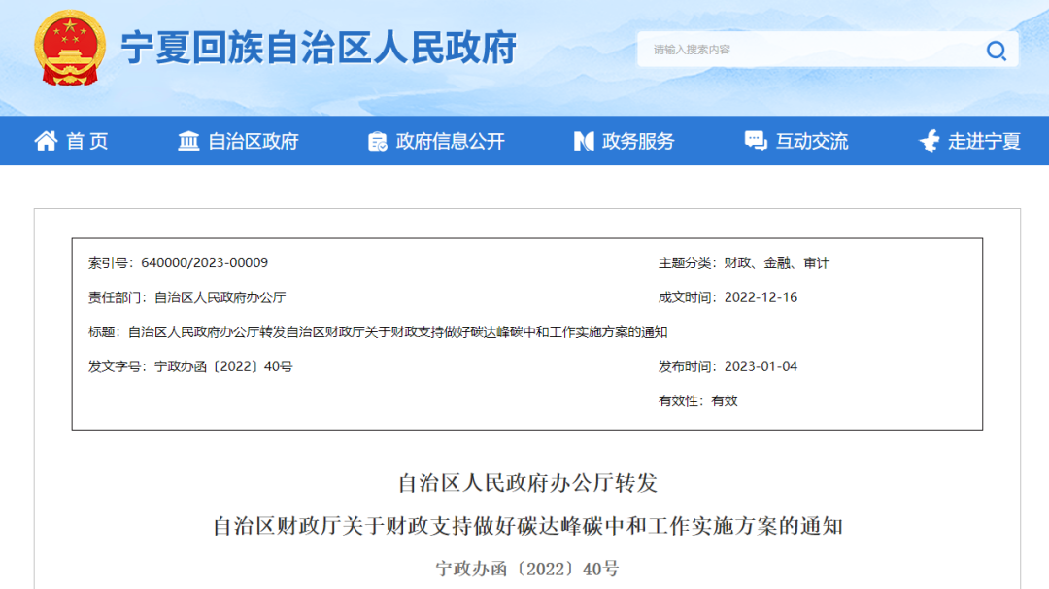Open the 首页 menu item
The image size is (1049, 589).
click(87, 141)
